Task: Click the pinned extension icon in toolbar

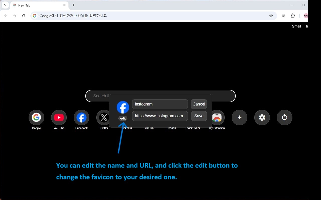Action: 284,16
